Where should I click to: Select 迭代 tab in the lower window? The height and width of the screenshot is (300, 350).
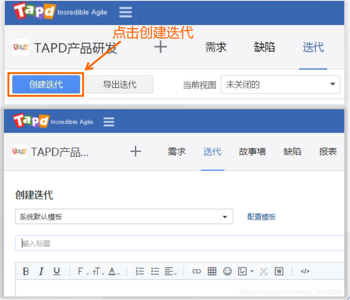(x=212, y=152)
